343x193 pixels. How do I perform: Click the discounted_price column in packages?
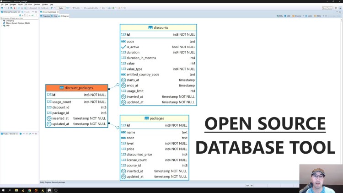(155, 155)
